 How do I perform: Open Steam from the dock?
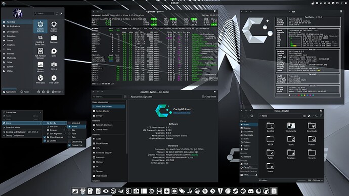(x=236, y=191)
